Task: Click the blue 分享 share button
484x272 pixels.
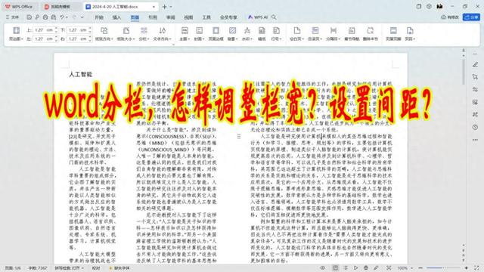Action: click(x=471, y=17)
